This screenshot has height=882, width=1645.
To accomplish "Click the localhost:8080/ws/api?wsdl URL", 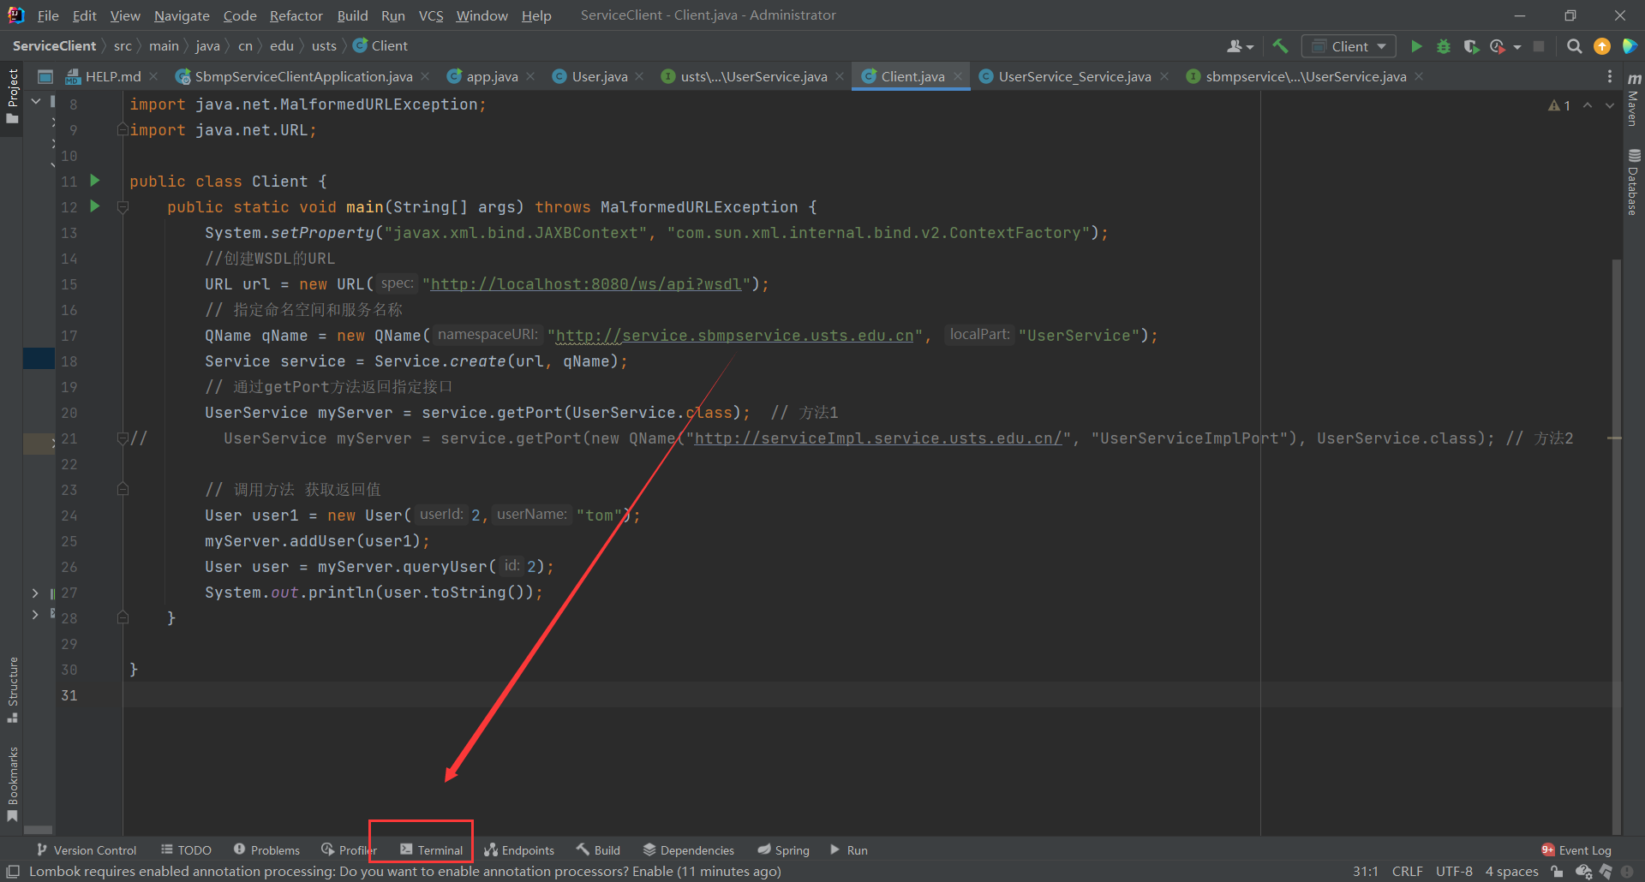I will (x=585, y=284).
